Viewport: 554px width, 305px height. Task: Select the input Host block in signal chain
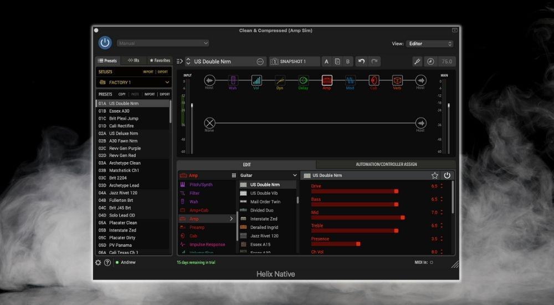(209, 80)
